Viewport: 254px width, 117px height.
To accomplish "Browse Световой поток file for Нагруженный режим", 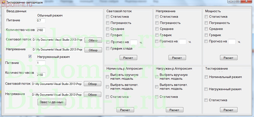I will click(x=92, y=84).
